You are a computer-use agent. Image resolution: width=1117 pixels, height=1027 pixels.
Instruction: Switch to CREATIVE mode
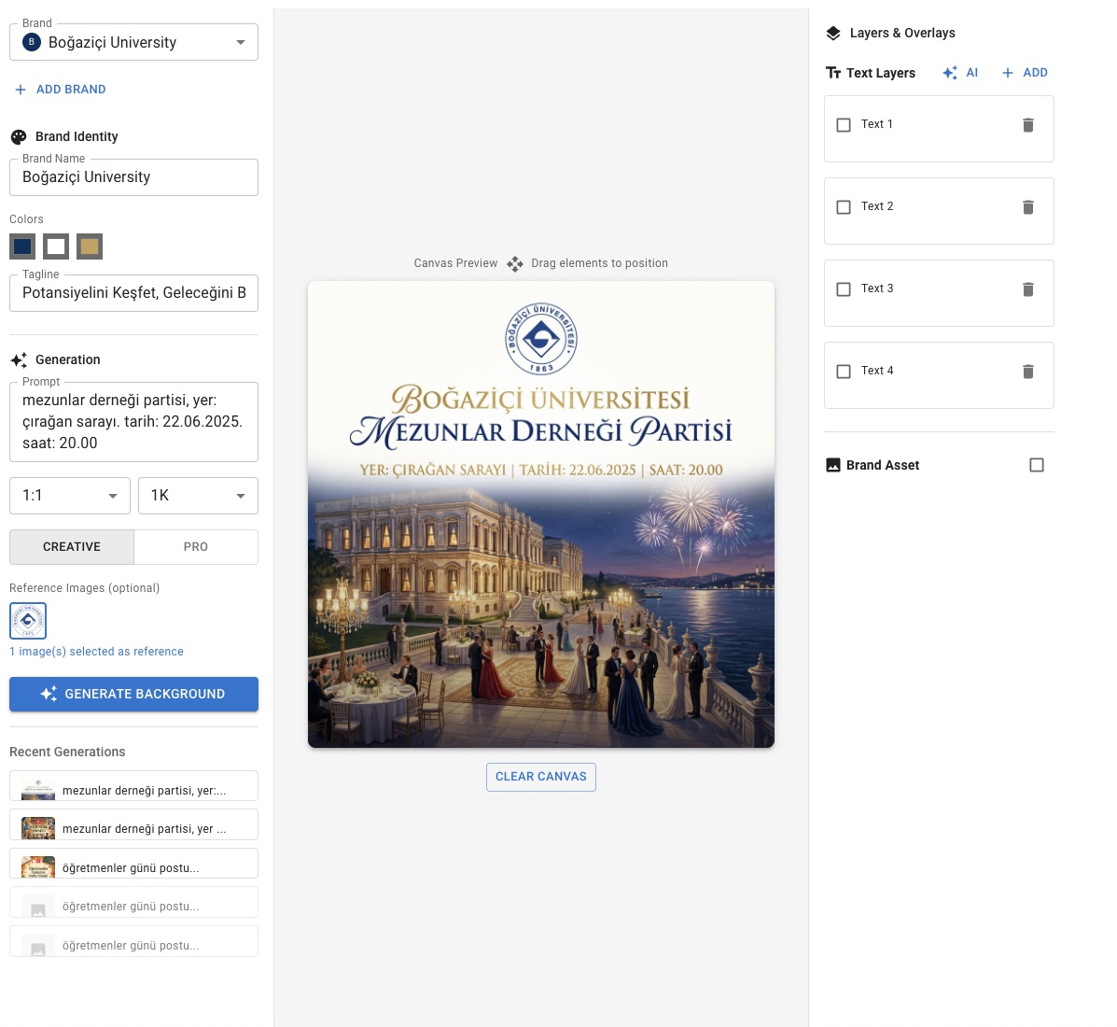[72, 546]
